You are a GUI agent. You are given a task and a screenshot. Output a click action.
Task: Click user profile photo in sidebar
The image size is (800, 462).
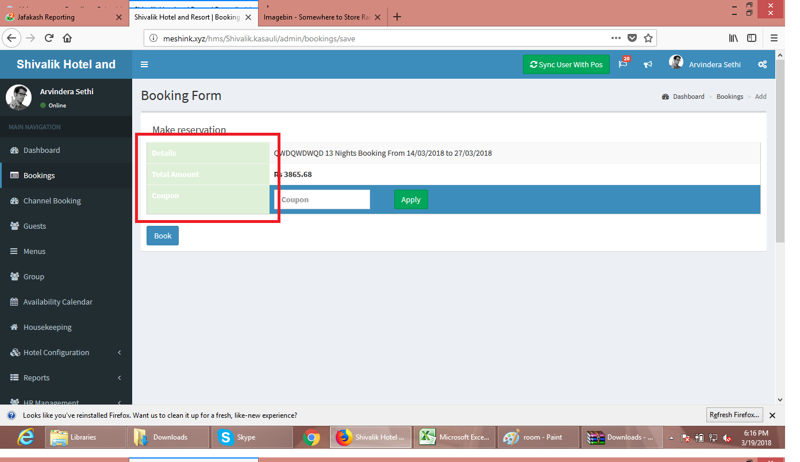click(18, 97)
